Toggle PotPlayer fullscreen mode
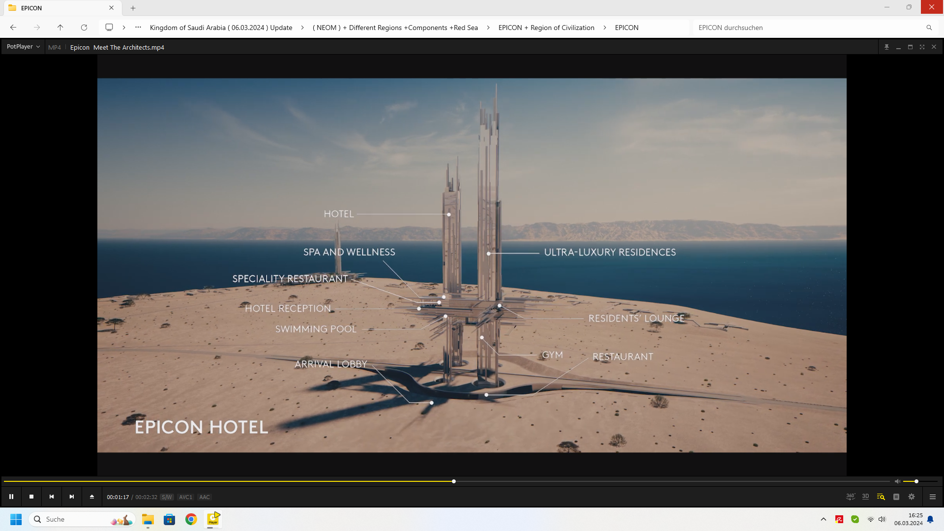 pos(922,47)
